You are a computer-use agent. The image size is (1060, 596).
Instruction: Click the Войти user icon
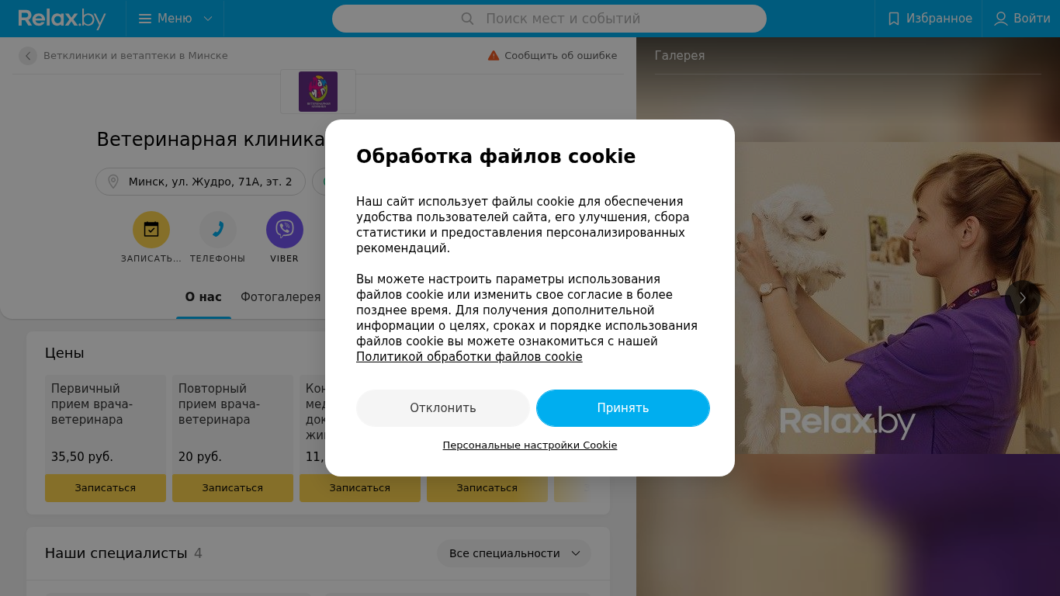1001,19
